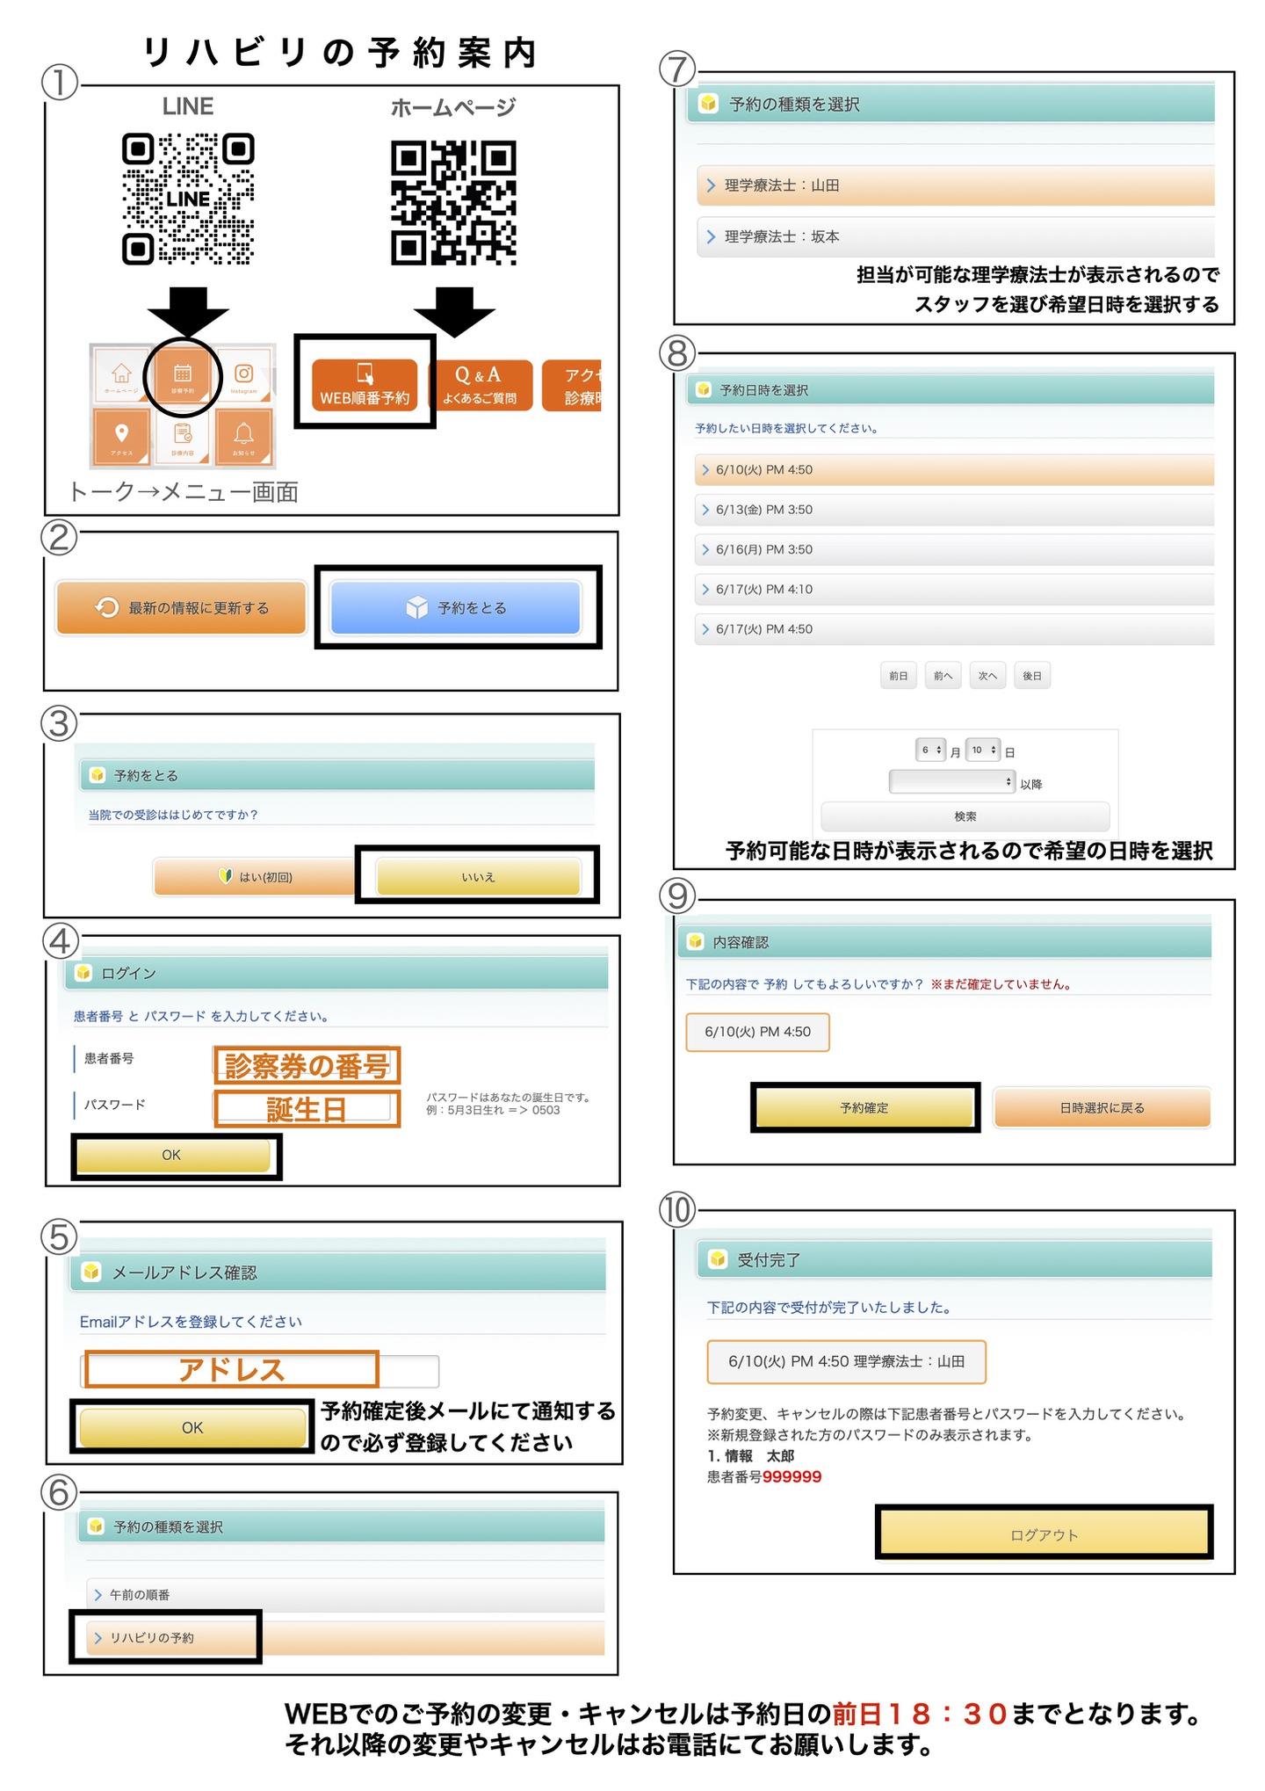Click the blue 予約をとる button
The height and width of the screenshot is (1791, 1265).
tap(455, 607)
